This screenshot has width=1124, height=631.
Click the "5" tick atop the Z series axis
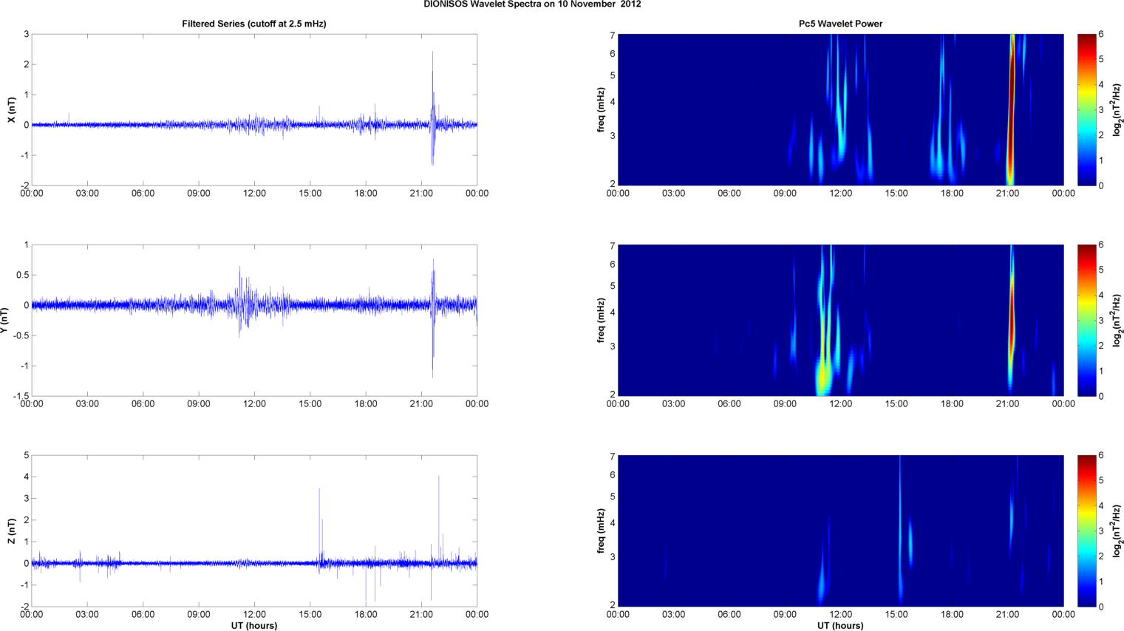pyautogui.click(x=26, y=455)
